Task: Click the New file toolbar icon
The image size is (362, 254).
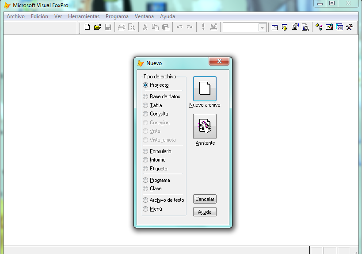Action: click(x=87, y=27)
